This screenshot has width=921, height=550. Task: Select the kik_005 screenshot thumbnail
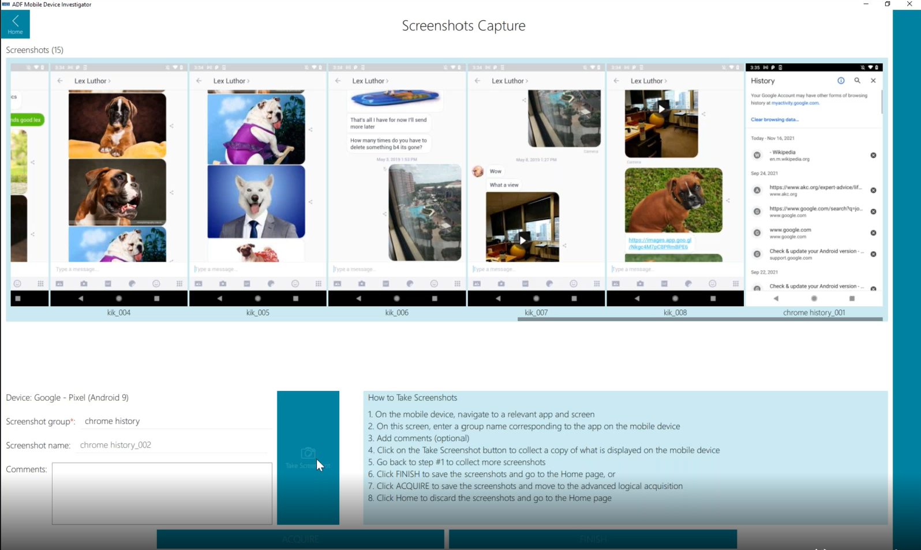[x=258, y=184]
